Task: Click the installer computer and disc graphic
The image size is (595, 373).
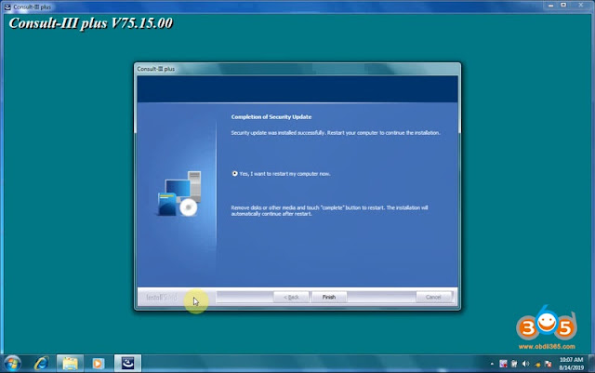Action: point(179,193)
